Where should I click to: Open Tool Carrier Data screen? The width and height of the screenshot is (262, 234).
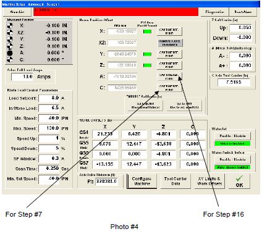175,181
